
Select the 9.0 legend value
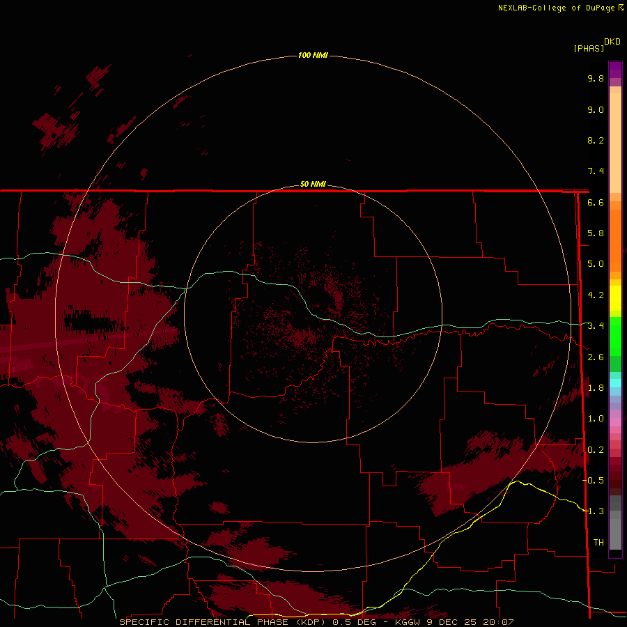click(x=596, y=109)
